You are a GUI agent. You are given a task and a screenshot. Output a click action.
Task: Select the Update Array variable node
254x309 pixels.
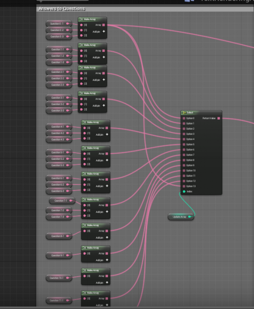coord(181,217)
